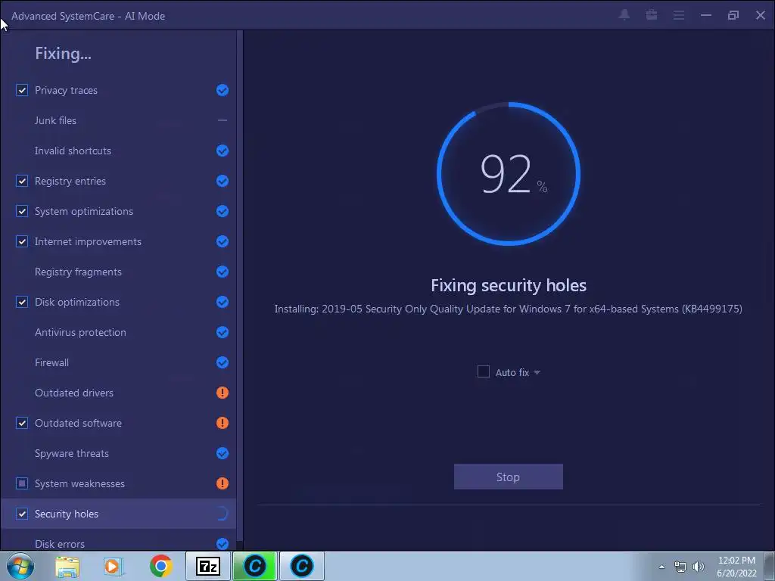Uncheck the Internet improvements checkbox
The height and width of the screenshot is (581, 775).
tap(22, 241)
